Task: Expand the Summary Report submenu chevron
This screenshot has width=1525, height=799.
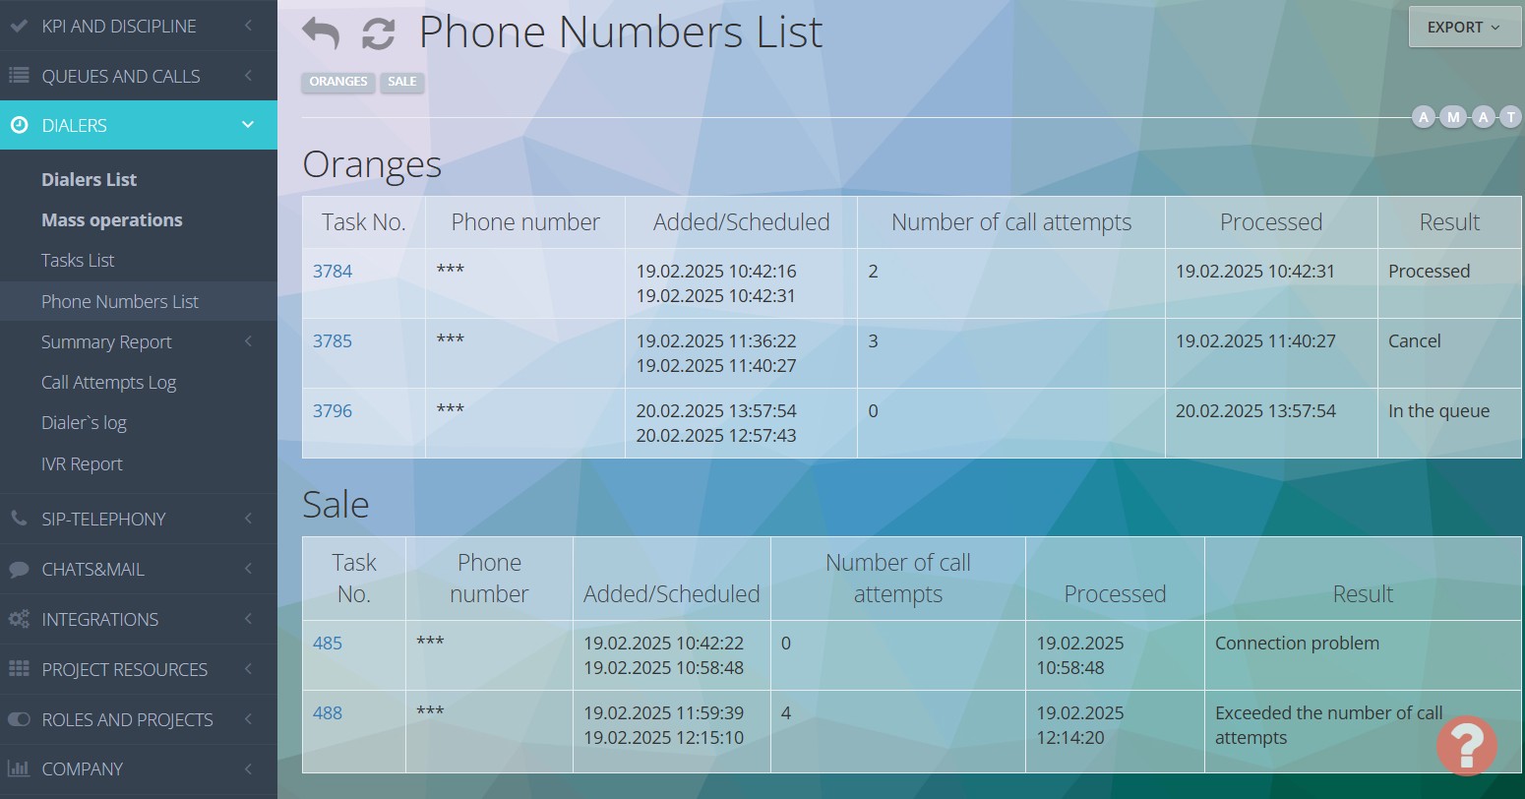Action: click(249, 341)
